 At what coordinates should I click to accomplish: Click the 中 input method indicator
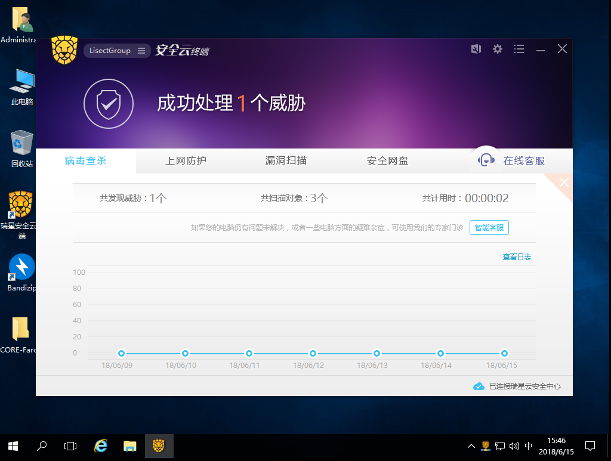coord(529,446)
